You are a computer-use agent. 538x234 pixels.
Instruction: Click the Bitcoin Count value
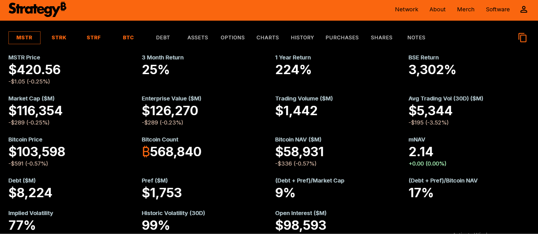click(x=172, y=152)
